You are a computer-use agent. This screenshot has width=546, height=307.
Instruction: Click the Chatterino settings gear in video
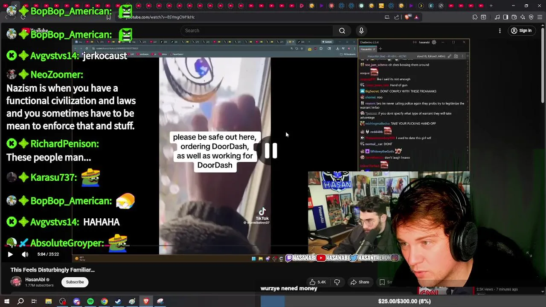(434, 42)
